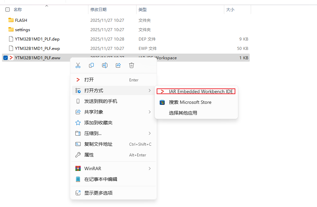Viewport: 317px width, 207px height.
Task: Click the Microsoft Store icon
Action: pyautogui.click(x=162, y=102)
